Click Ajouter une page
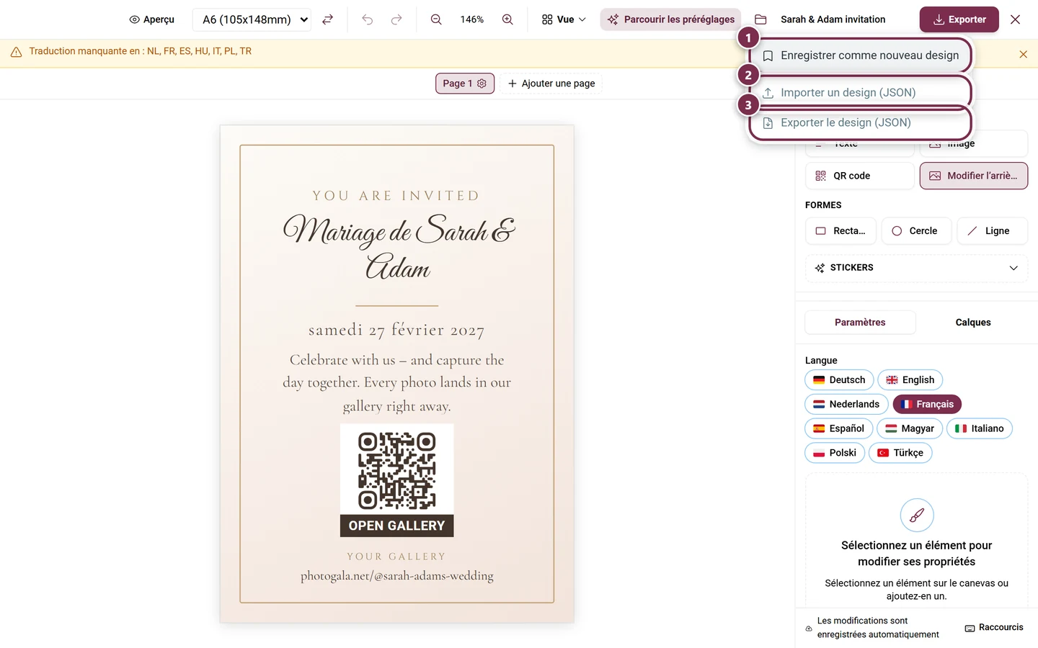The height and width of the screenshot is (648, 1038). [x=551, y=84]
